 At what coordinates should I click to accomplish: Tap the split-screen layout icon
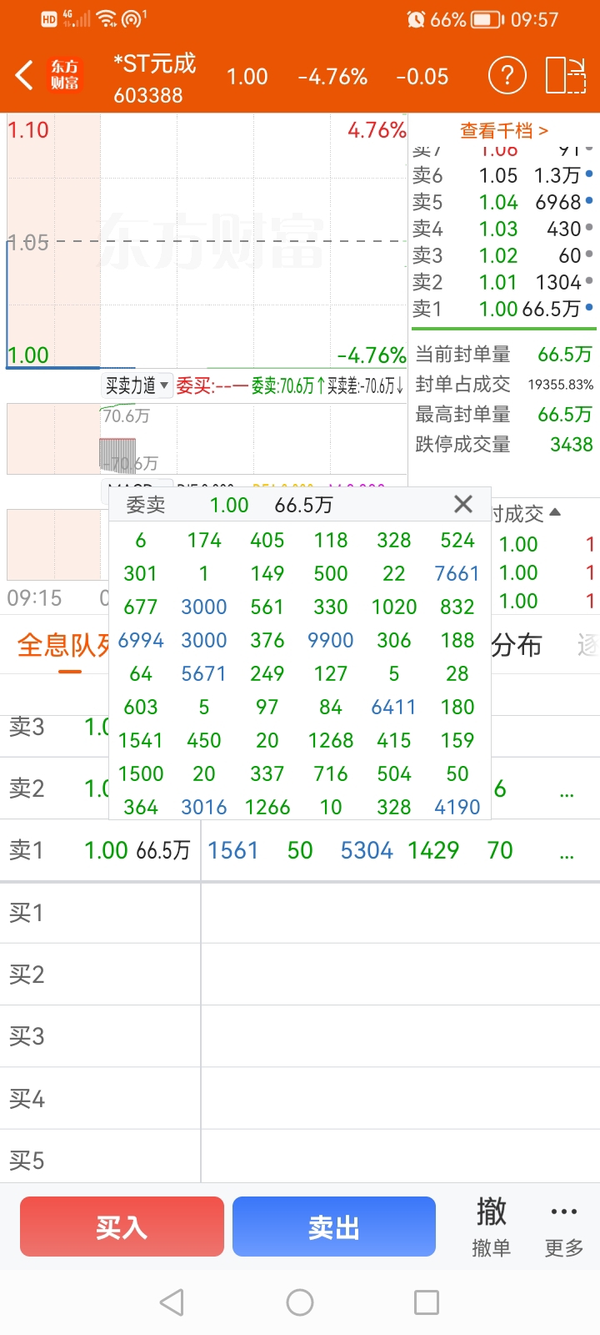(x=566, y=76)
